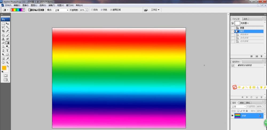Click the 不透明度 opacity input field
Viewport: 267px width, 130px height.
pyautogui.click(x=82, y=10)
